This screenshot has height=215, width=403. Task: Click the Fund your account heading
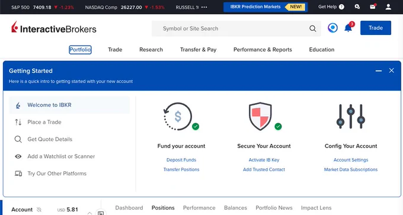coord(181,146)
